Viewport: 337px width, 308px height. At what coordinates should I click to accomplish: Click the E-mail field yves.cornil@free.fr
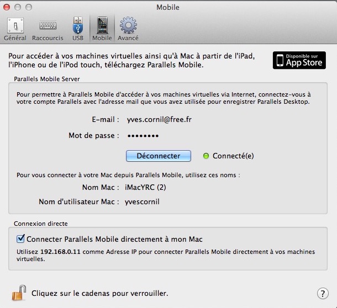click(159, 119)
